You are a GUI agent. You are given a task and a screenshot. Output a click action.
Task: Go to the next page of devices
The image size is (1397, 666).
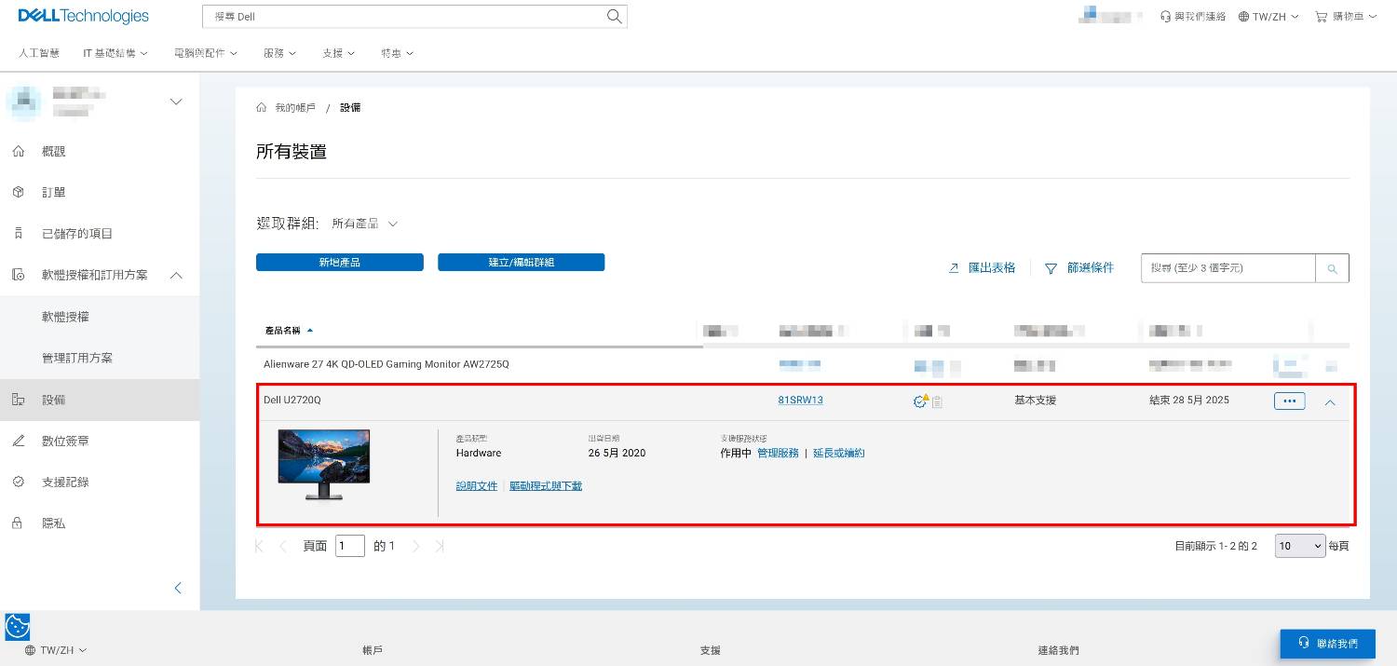(416, 546)
